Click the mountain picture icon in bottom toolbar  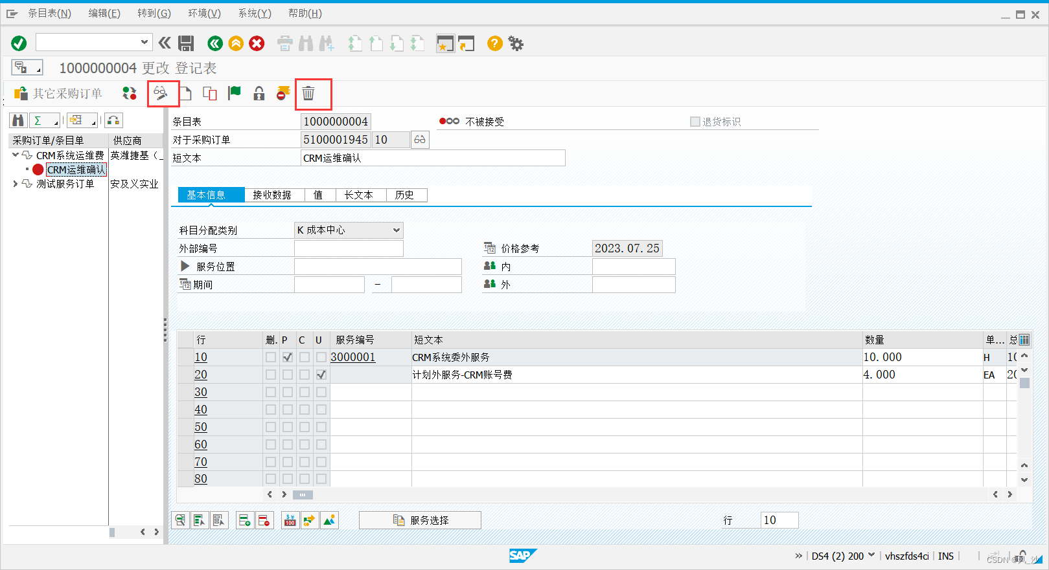click(330, 520)
